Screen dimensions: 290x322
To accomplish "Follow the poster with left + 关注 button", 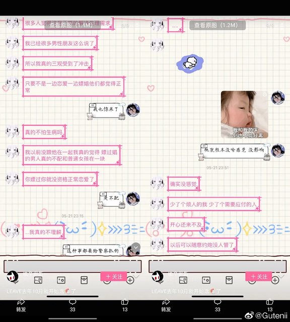I will click(x=114, y=276).
